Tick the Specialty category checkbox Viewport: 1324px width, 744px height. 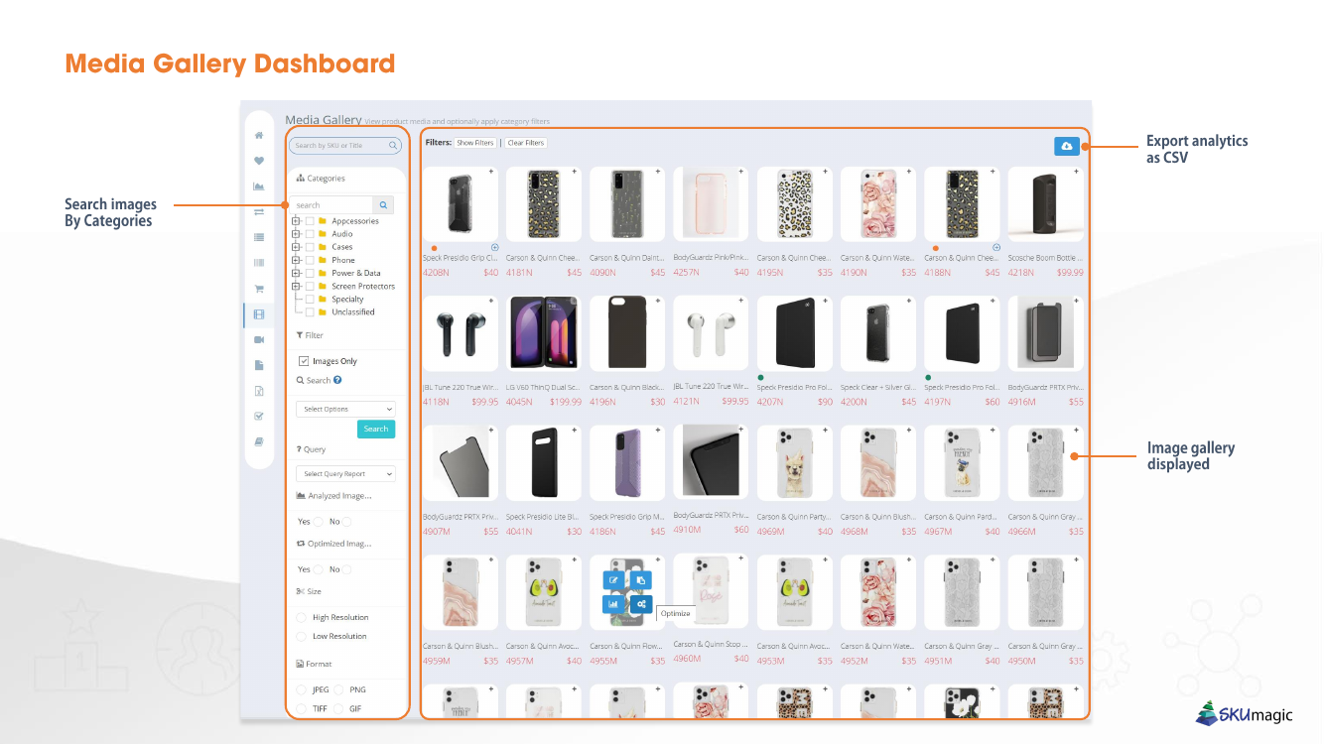[x=310, y=299]
